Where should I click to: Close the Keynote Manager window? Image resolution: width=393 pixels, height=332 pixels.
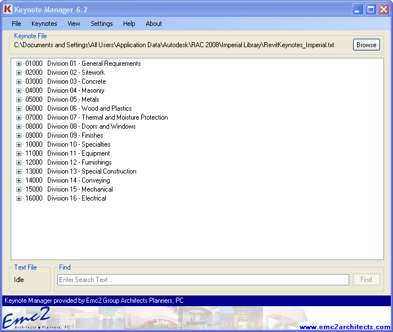pos(384,10)
